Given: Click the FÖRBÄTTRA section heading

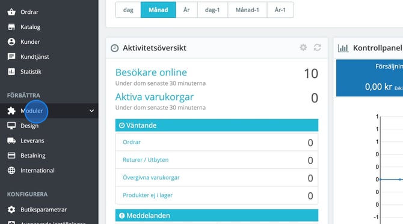Looking at the screenshot, I should pos(23,95).
